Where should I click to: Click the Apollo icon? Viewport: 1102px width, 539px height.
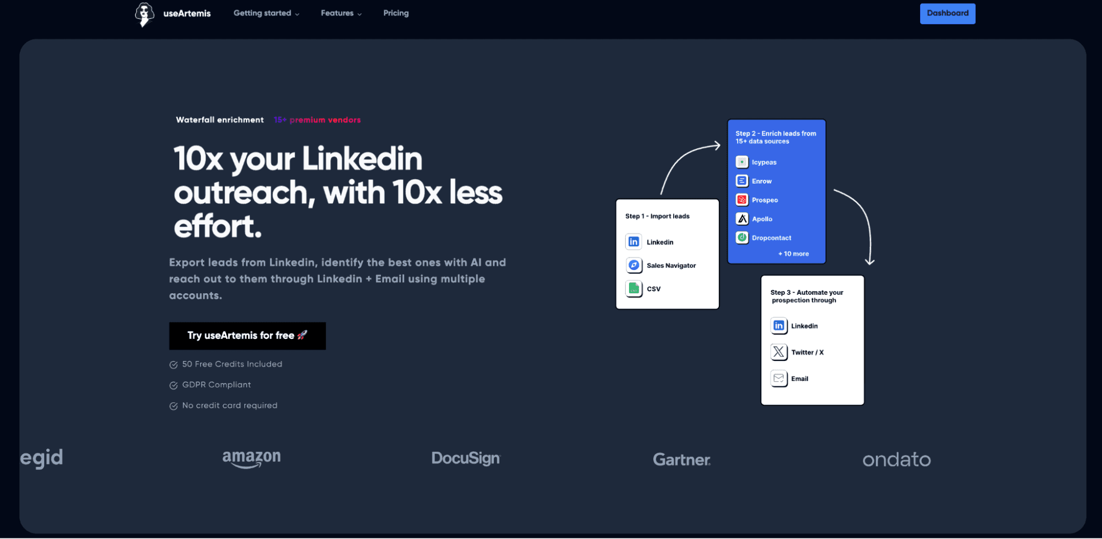742,219
